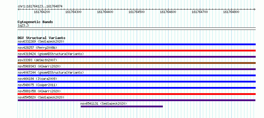The width and height of the screenshot is (264, 118).
Task: Click the blue nsv6332269 variant bar
Action: [x=136, y=44]
